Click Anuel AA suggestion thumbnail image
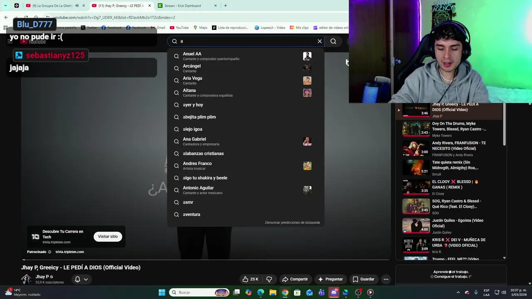 pyautogui.click(x=307, y=56)
